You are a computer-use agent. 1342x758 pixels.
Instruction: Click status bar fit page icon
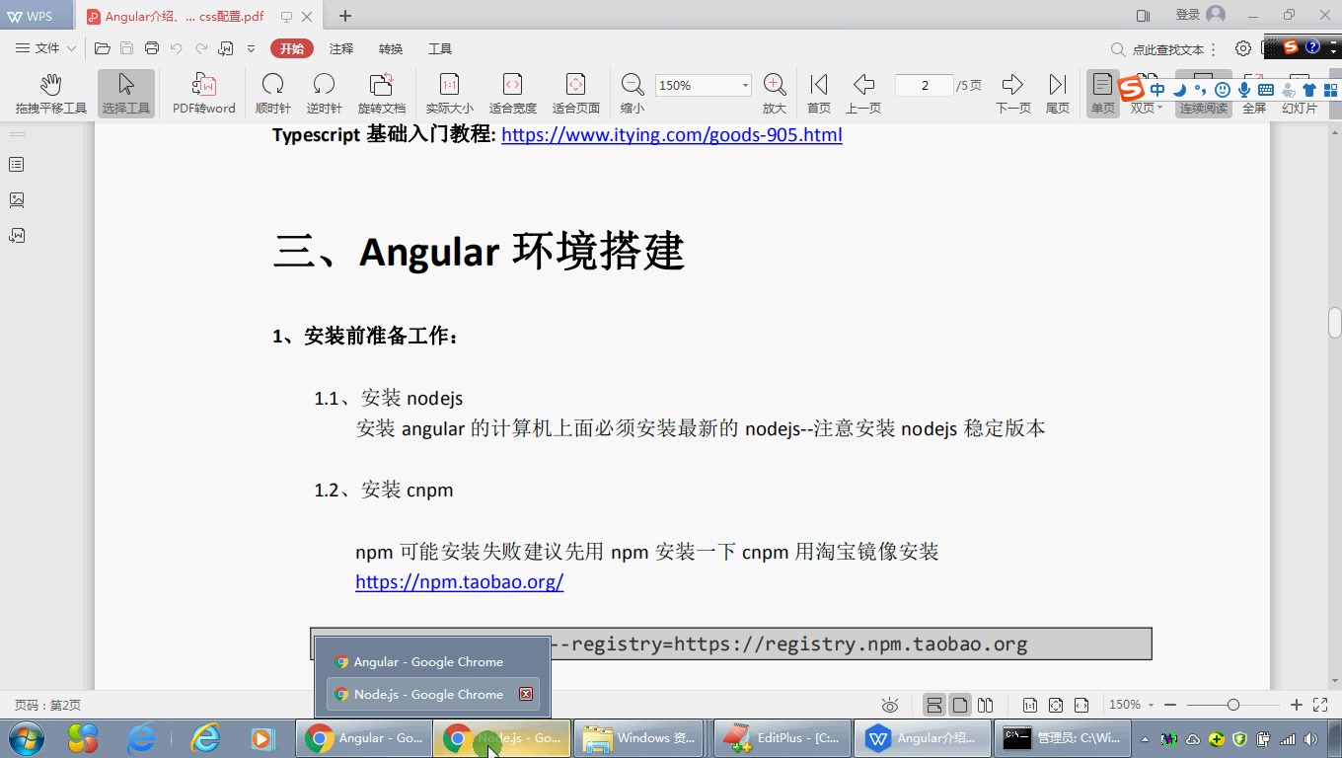click(1056, 705)
